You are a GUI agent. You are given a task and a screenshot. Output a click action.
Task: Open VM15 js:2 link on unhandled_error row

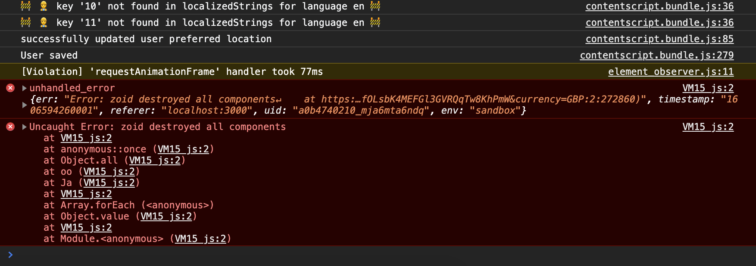pyautogui.click(x=708, y=88)
